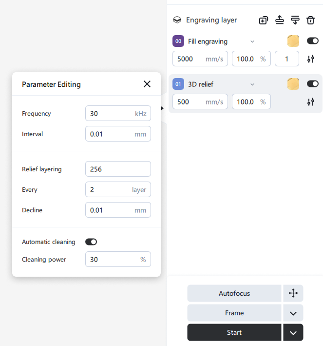This screenshot has width=323, height=346.
Task: Disable the 3D relief layer toggle
Action: [312, 84]
